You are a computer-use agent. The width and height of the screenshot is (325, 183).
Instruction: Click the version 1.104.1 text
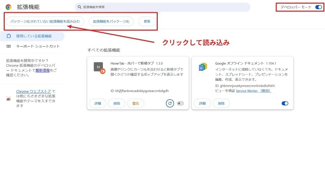pos(271,63)
